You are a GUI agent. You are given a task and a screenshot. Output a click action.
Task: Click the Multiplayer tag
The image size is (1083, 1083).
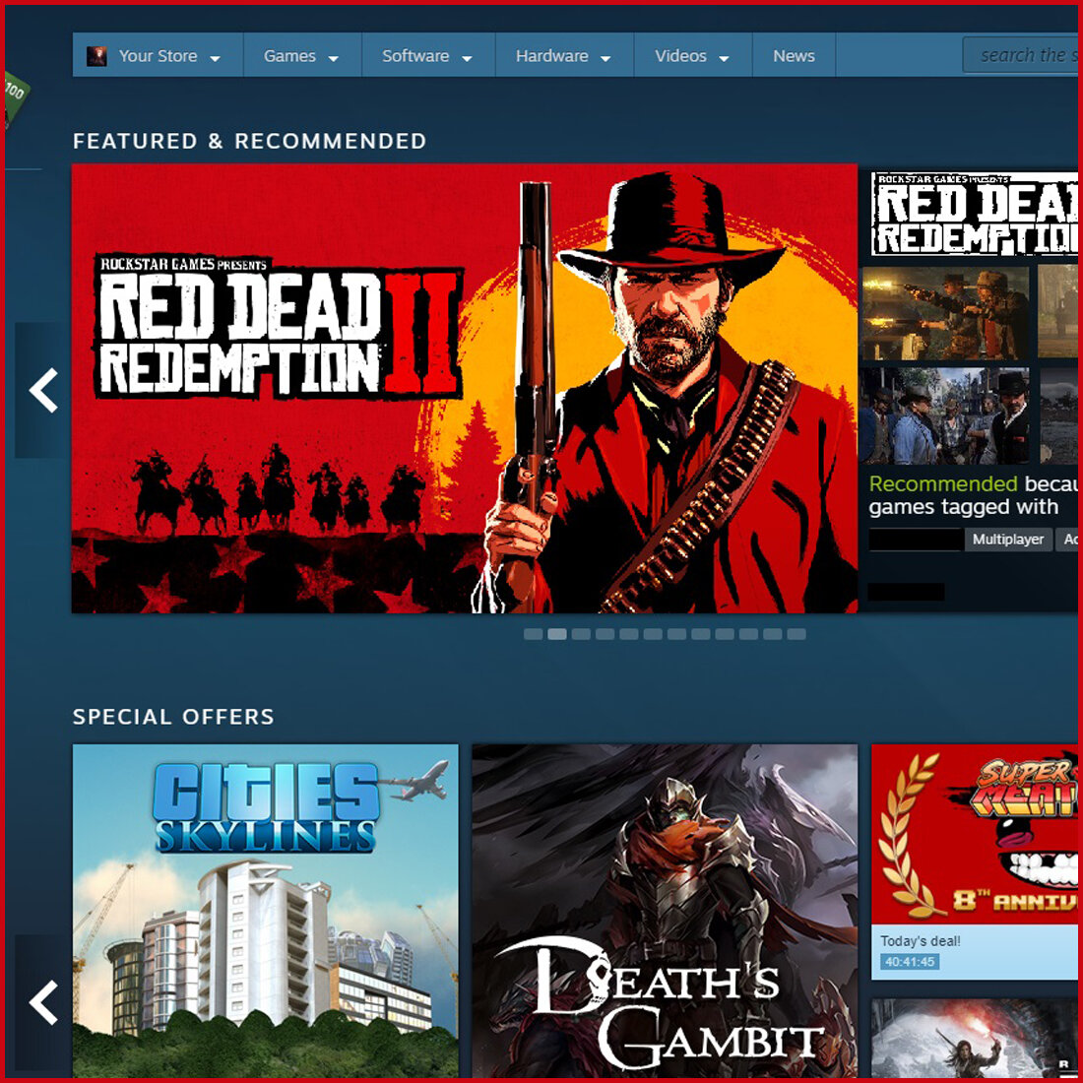click(x=1008, y=540)
